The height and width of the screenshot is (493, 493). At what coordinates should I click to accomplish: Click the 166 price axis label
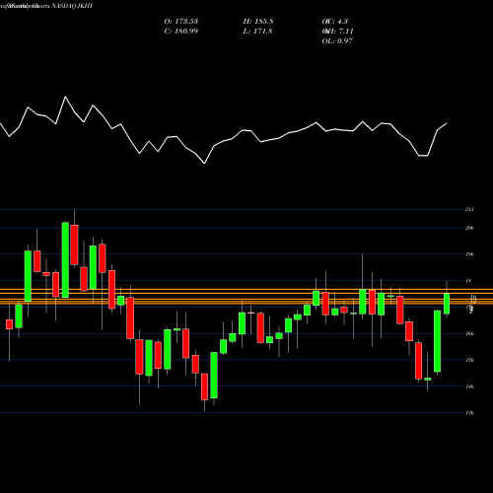click(469, 333)
